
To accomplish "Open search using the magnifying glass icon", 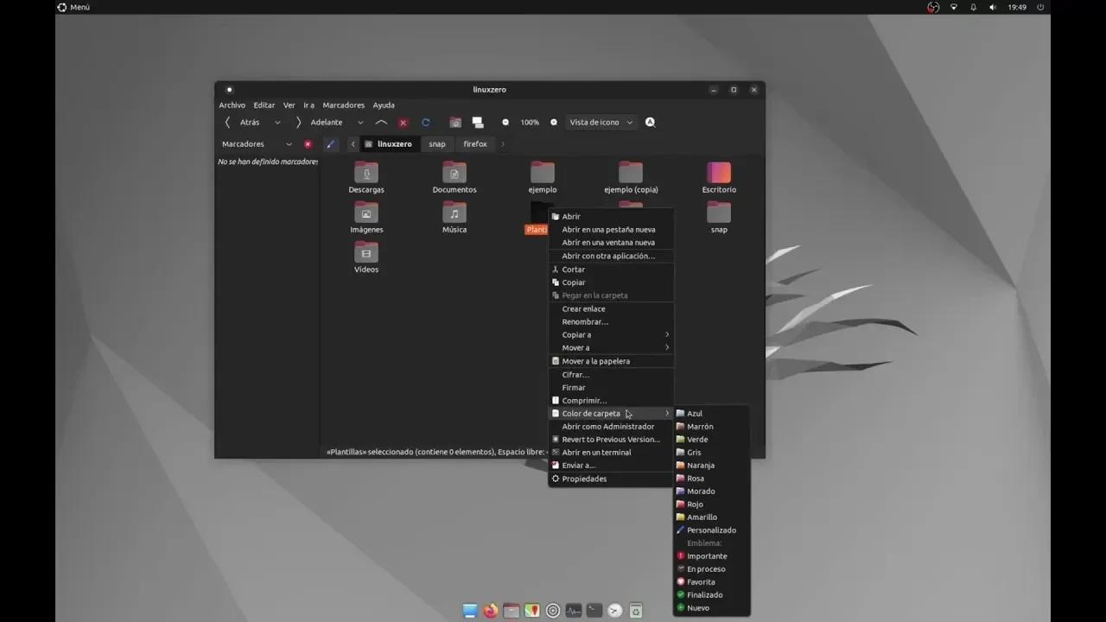I will (x=650, y=122).
